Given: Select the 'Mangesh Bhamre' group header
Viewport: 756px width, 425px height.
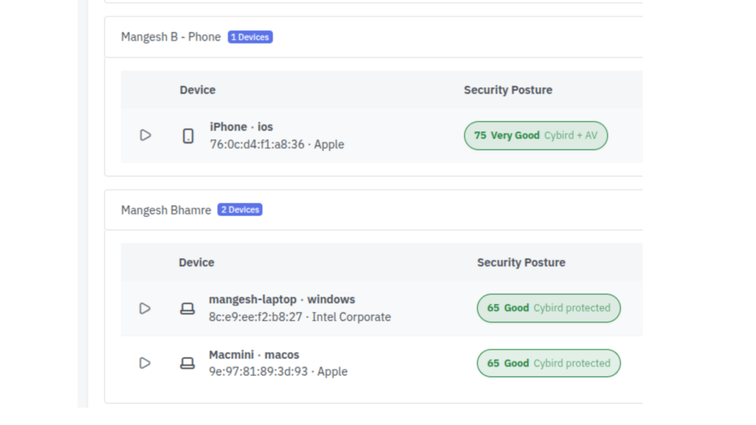Looking at the screenshot, I should 166,210.
